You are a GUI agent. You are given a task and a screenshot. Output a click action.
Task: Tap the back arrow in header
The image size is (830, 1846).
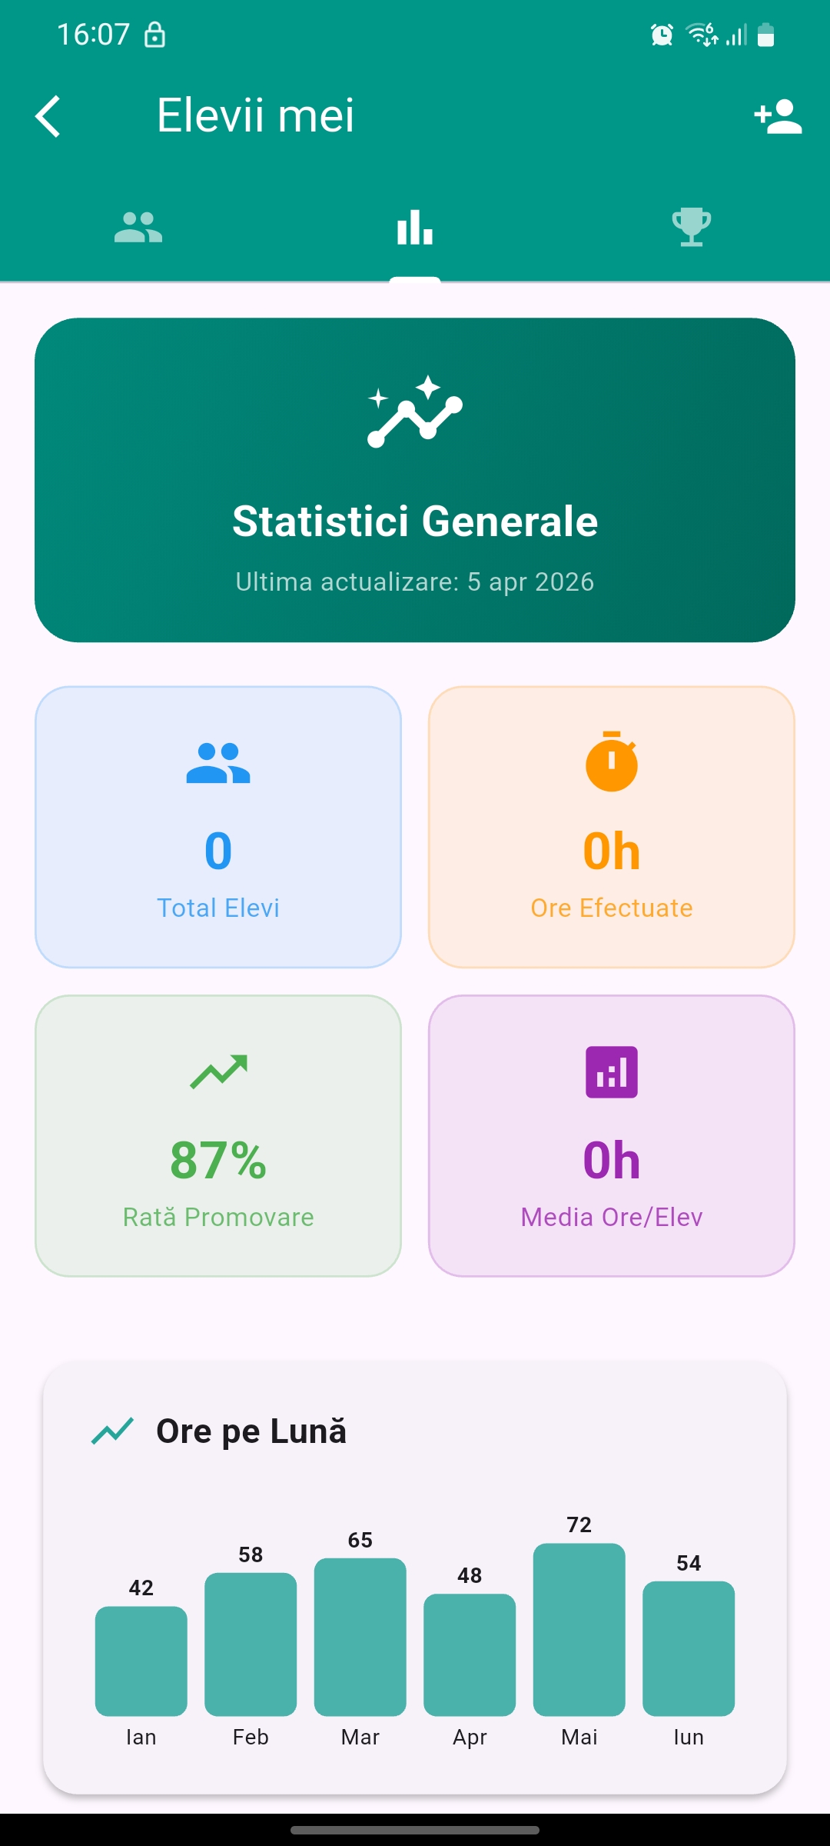click(x=48, y=116)
